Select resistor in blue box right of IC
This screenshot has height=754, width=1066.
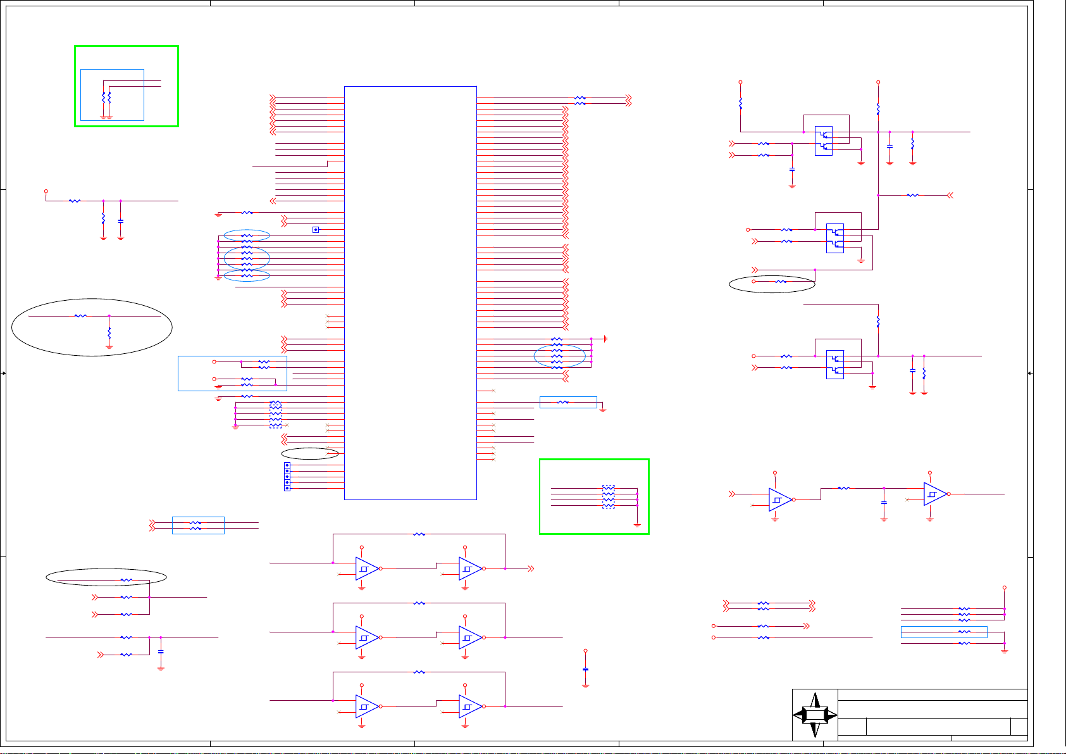(x=562, y=402)
